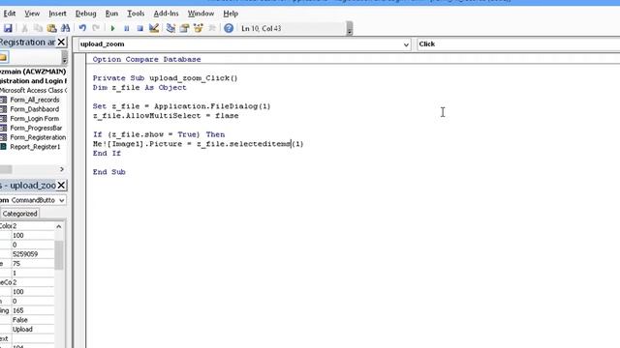Select Form_Login Form in project tree
Image resolution: width=620 pixels, height=348 pixels.
point(35,119)
